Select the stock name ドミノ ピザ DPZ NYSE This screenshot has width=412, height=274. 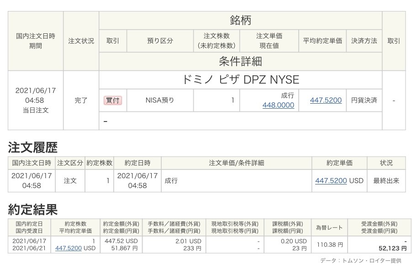[x=241, y=79]
